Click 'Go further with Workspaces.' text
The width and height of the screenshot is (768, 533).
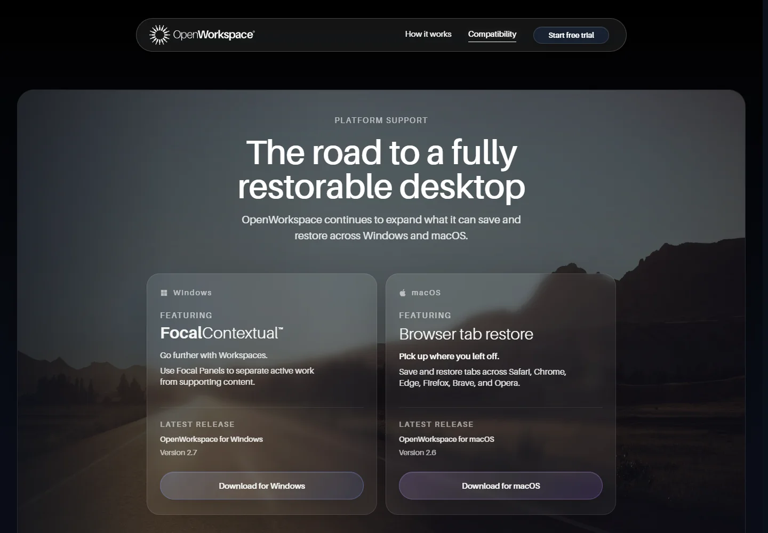[214, 355]
